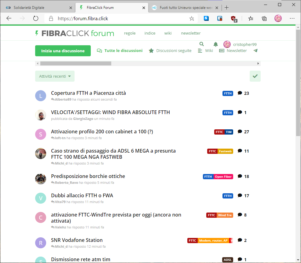The image size is (301, 263).
Task: Click the horizontal nav scrollbar thumb
Action: (76, 63)
